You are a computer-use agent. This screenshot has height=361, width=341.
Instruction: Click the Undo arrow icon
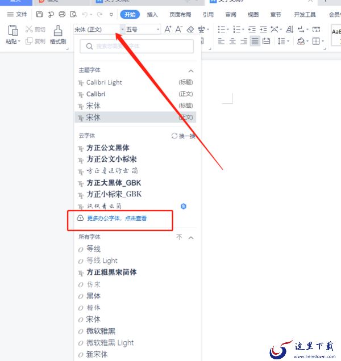point(85,15)
